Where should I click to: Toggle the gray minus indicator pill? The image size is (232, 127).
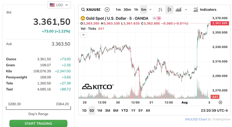tap(154, 18)
